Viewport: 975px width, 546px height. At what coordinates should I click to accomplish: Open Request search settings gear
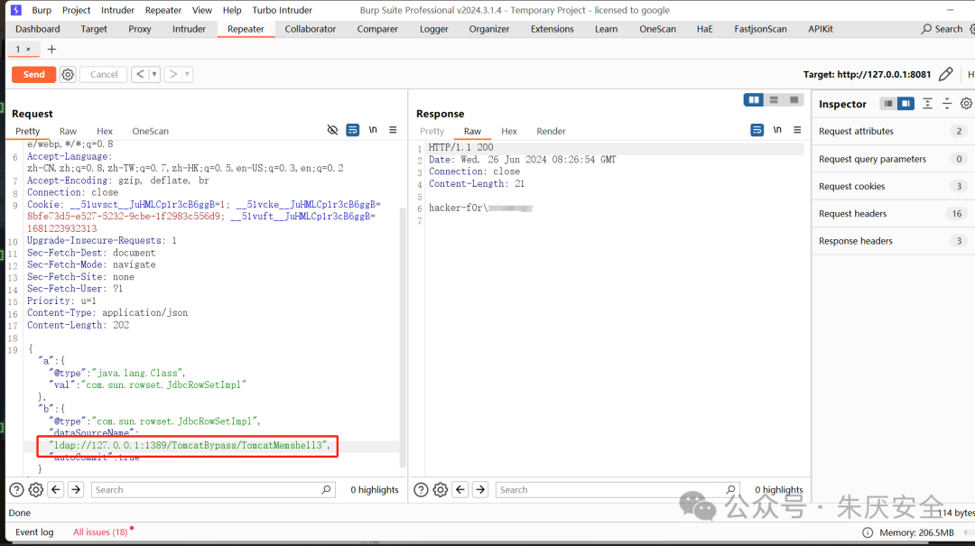36,490
